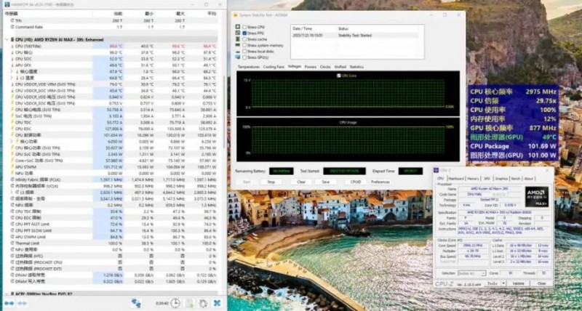Viewport: 582px width, 311px height.
Task: Click the cache chip icon beside Stress cache
Action: 238,39
